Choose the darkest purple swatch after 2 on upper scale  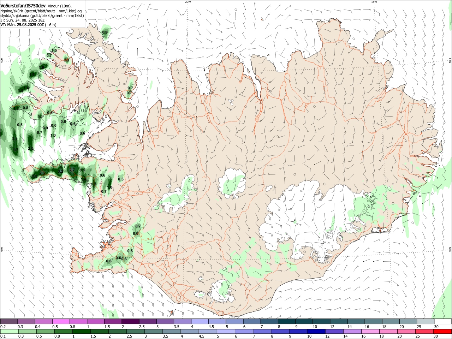(130, 321)
